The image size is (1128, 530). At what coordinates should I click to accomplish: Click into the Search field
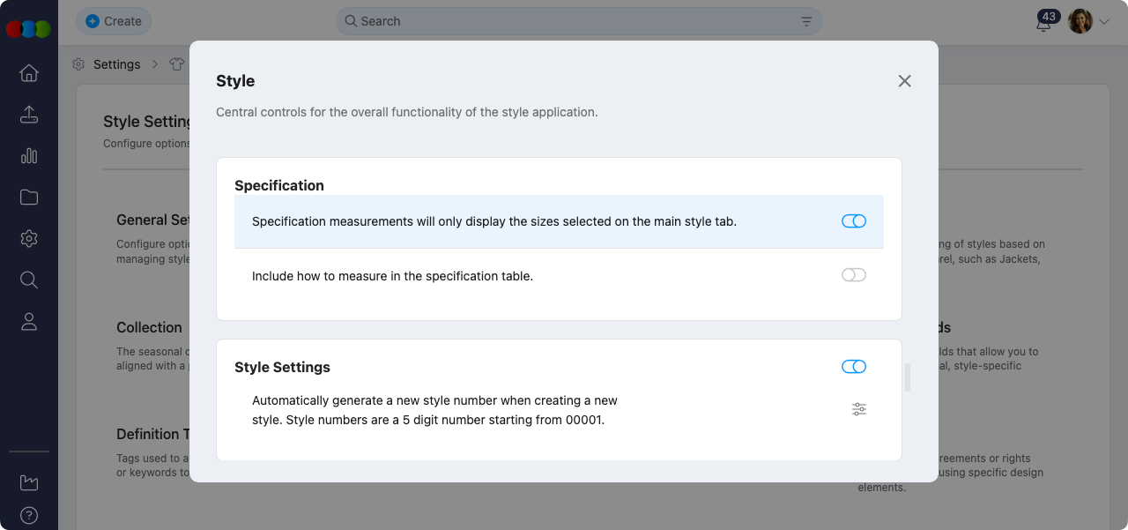click(x=573, y=21)
